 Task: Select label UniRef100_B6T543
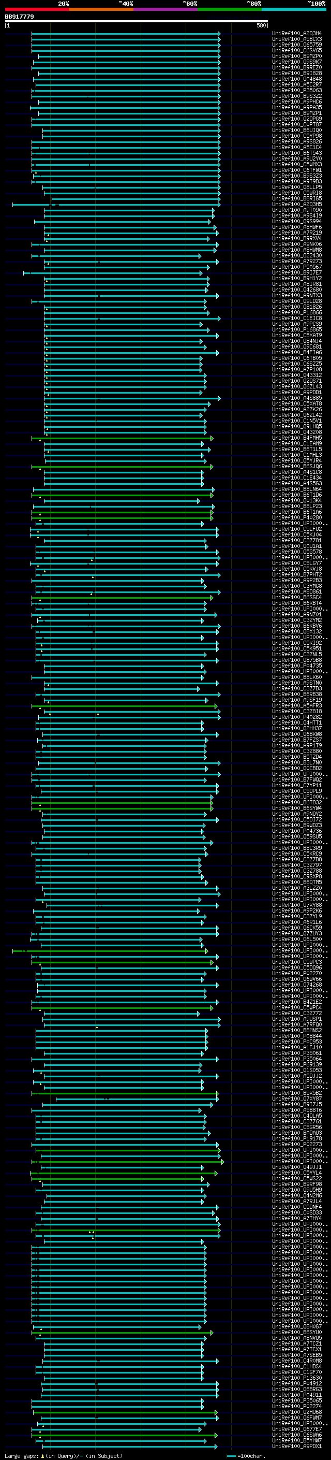(297, 153)
